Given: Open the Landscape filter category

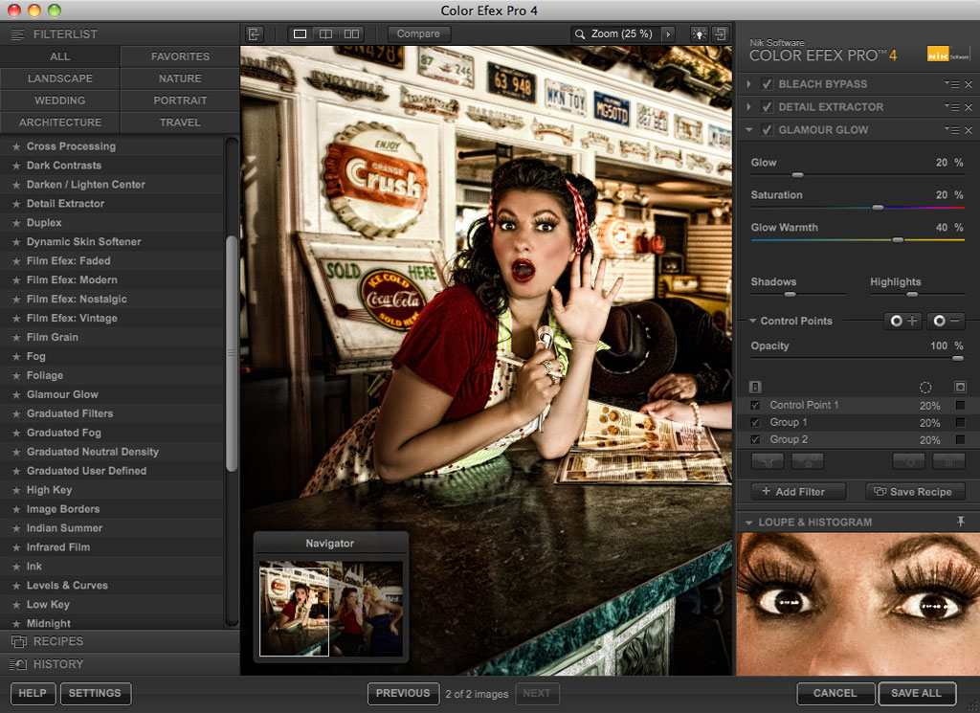Looking at the screenshot, I should coord(60,78).
